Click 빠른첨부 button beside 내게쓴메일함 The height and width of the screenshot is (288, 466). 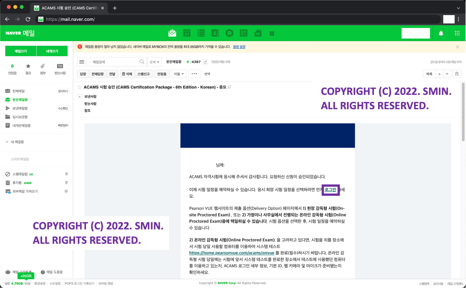click(63, 125)
